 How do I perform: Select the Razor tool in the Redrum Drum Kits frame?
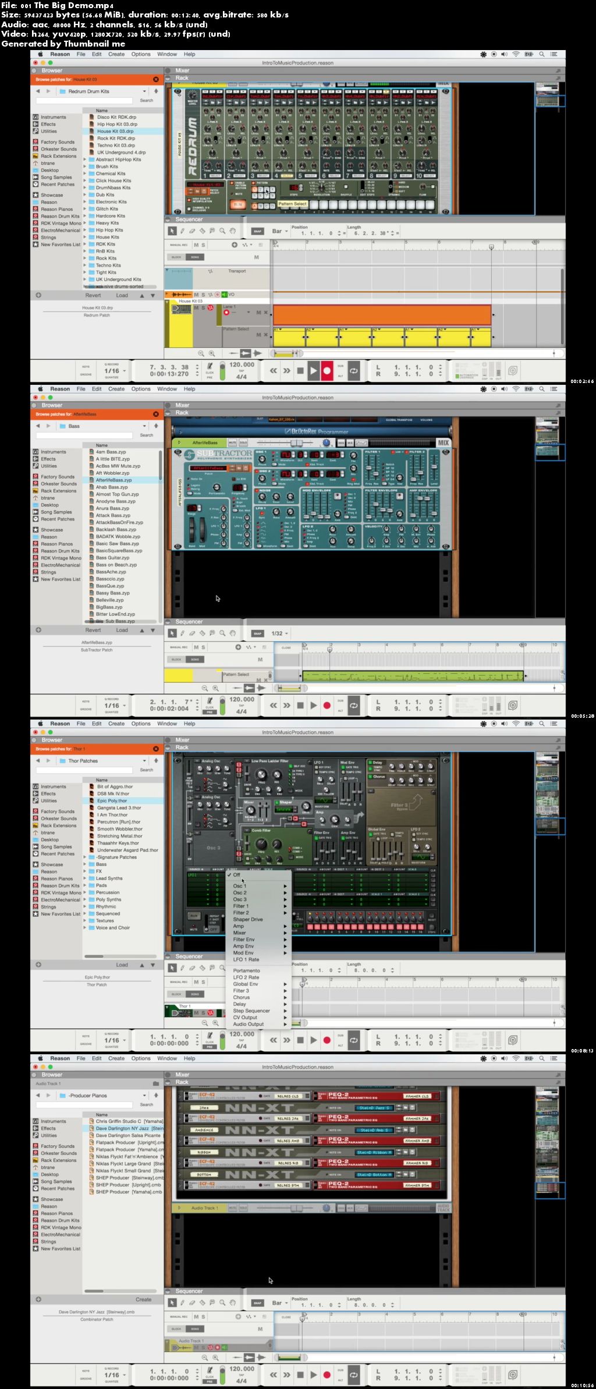(202, 231)
